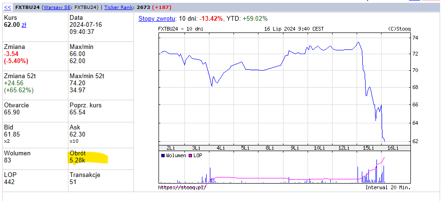Select the 52-week percentage (+65.62%)
Image resolution: width=442 pixels, height=201 pixels.
point(18,90)
